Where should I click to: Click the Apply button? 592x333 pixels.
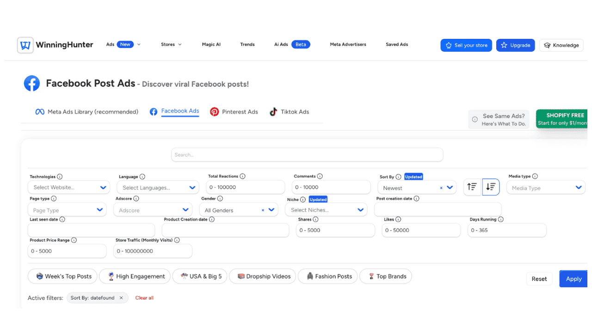coord(573,279)
